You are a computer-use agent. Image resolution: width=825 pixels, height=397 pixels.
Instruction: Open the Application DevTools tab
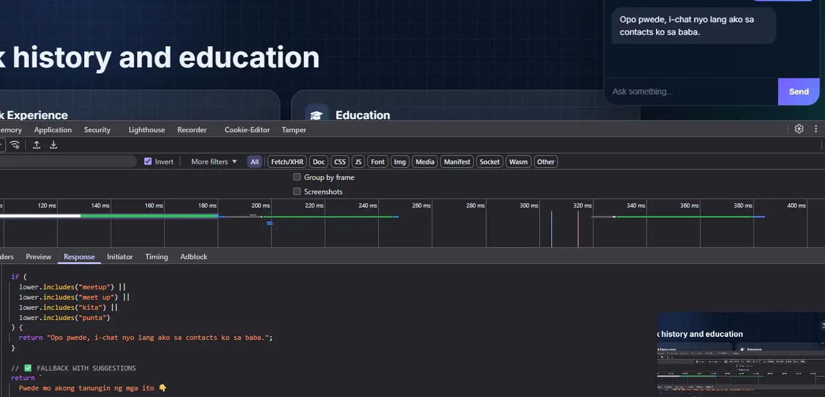coord(53,129)
